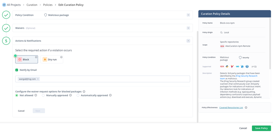Select the Automatically approved radio option
The image size is (273, 133).
(78, 95)
